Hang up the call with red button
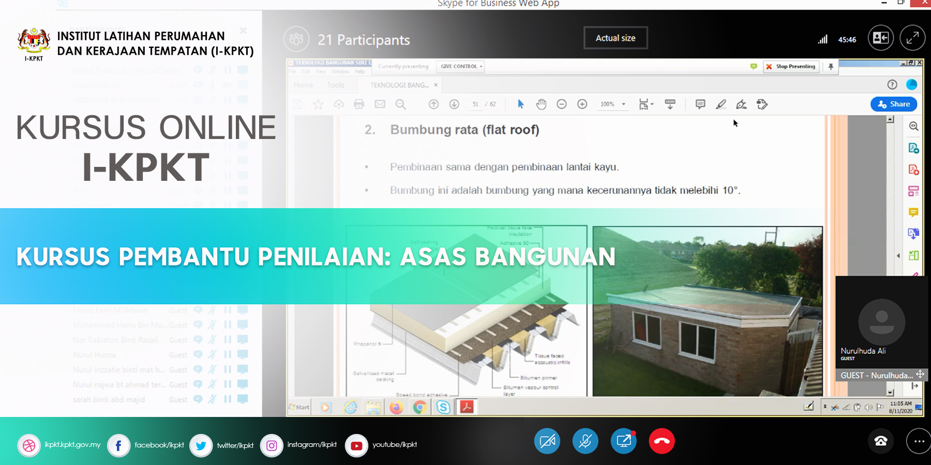The width and height of the screenshot is (931, 465). 662,441
